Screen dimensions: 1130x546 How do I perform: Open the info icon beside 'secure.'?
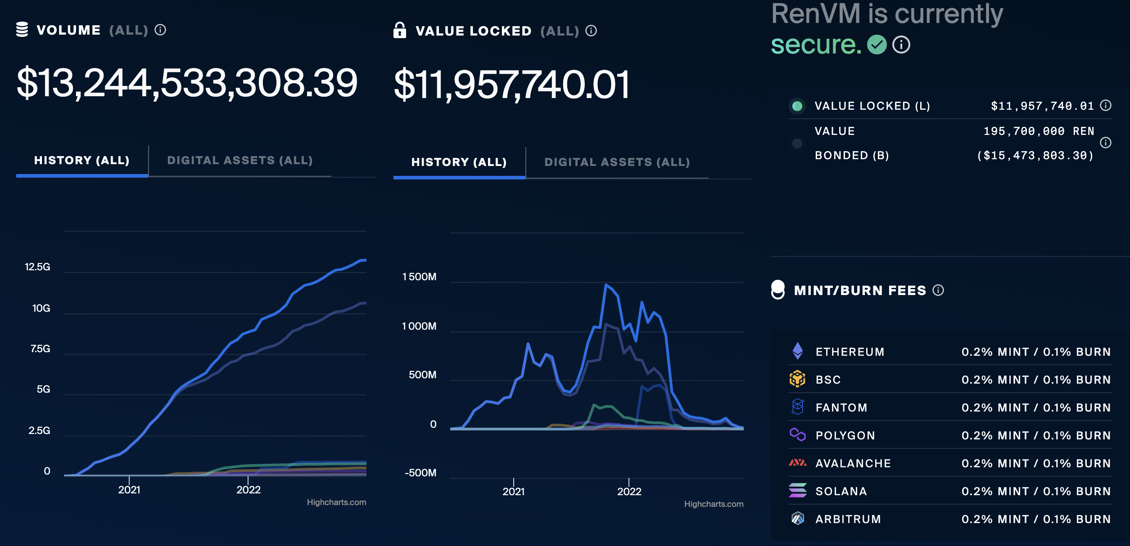(x=901, y=45)
